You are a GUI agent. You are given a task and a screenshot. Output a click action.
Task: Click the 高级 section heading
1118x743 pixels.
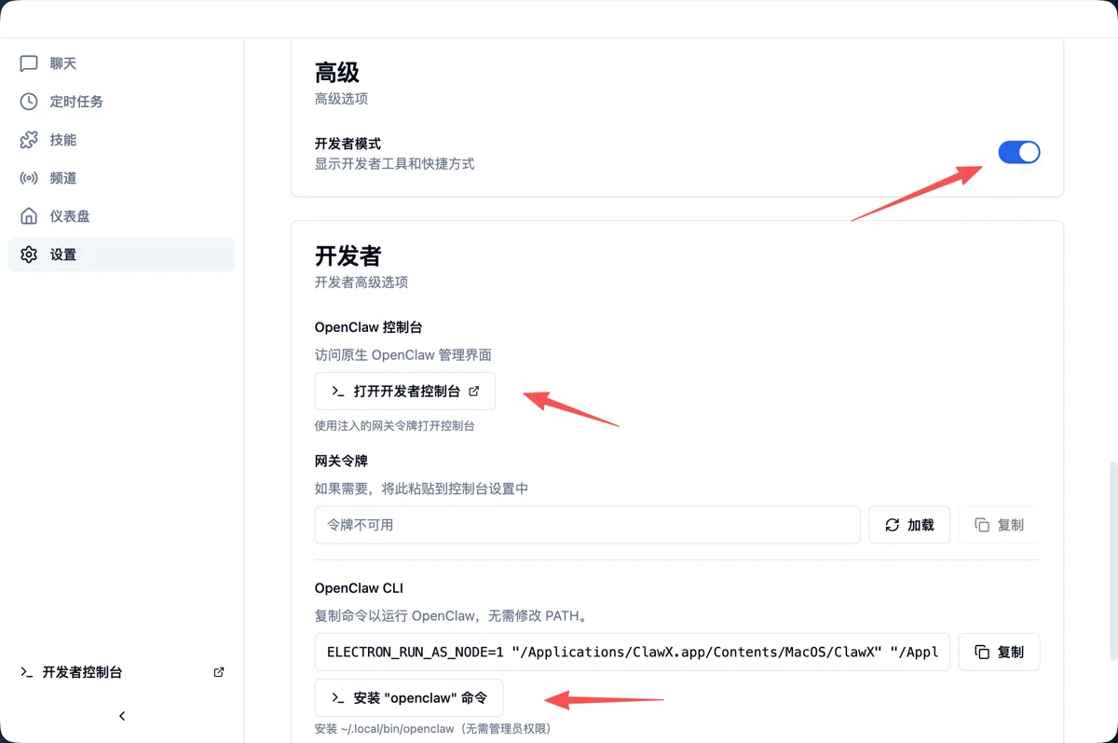(337, 72)
